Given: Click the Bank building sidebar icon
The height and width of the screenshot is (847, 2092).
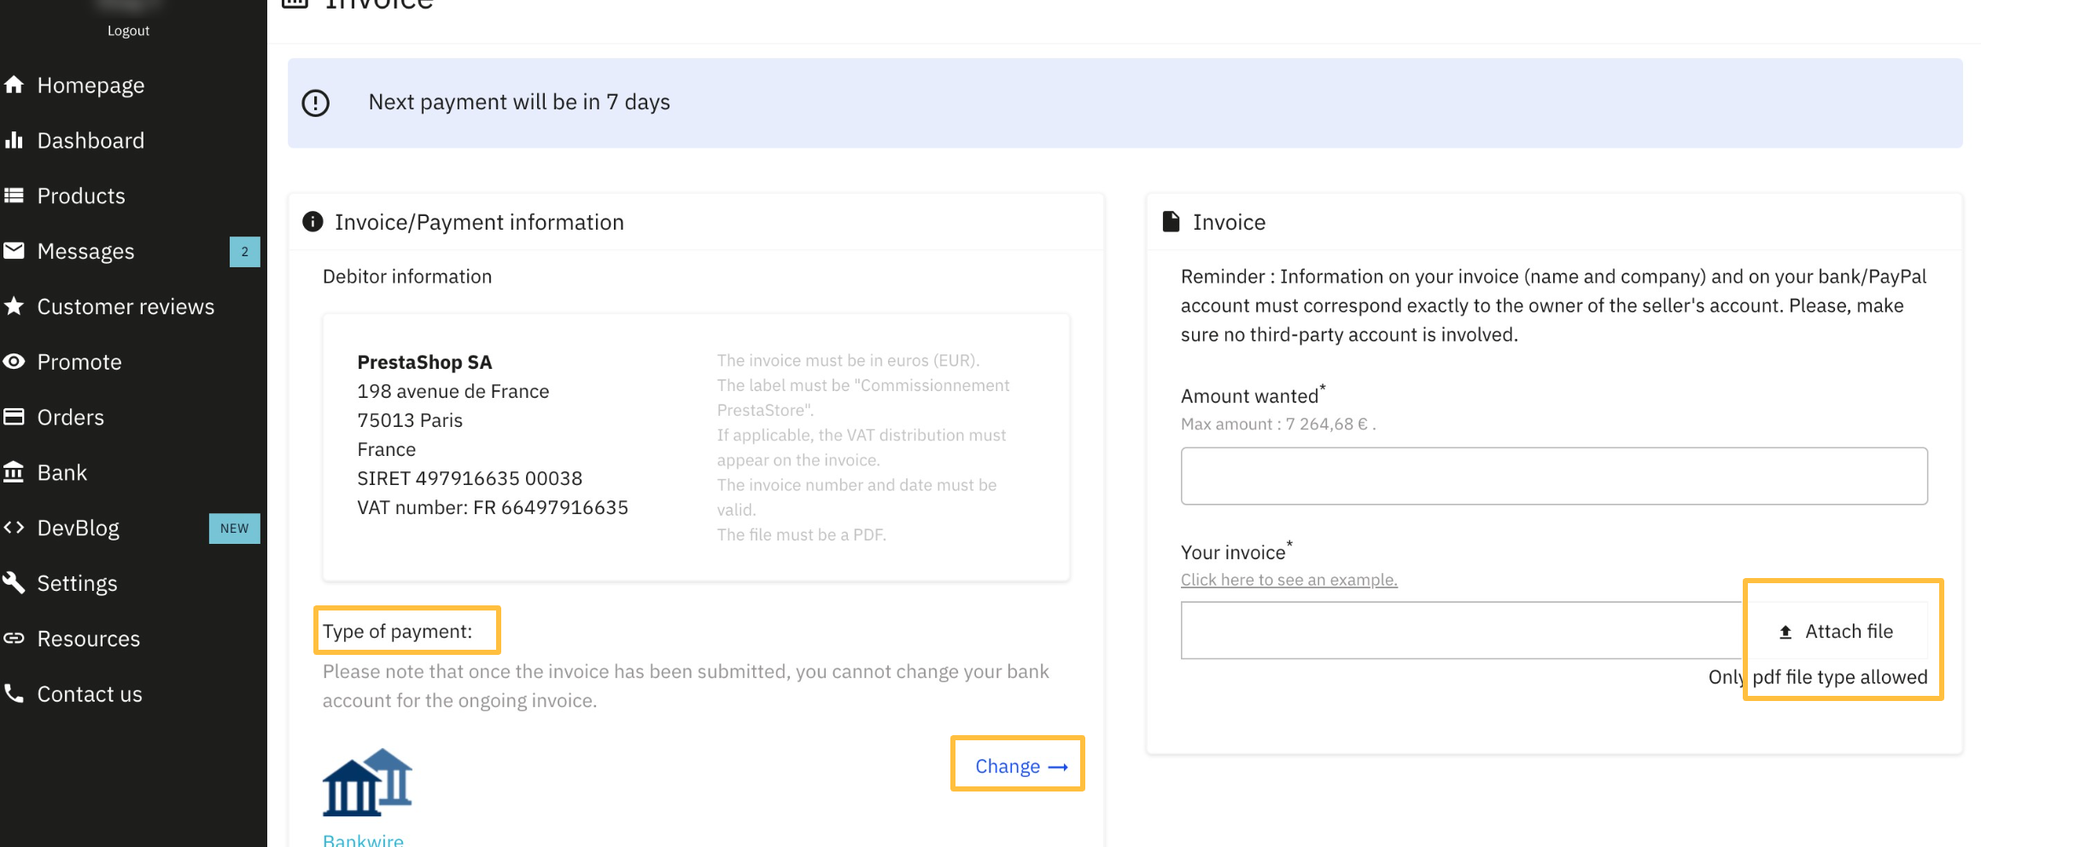Looking at the screenshot, I should [x=14, y=472].
